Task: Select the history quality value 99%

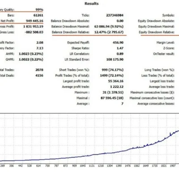Action: [39, 10]
